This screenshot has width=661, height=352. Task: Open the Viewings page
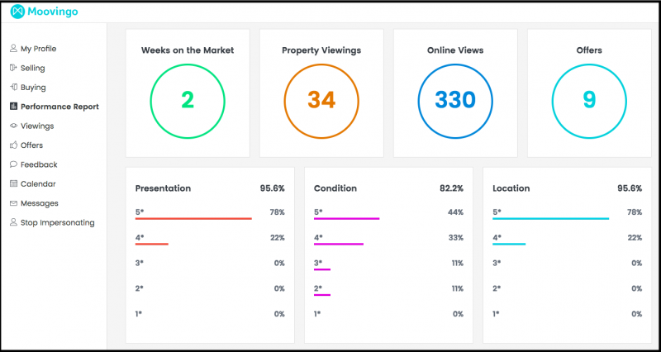[x=37, y=126]
